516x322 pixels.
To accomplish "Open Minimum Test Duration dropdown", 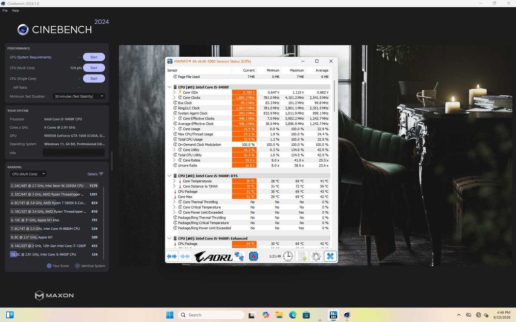I will [78, 96].
